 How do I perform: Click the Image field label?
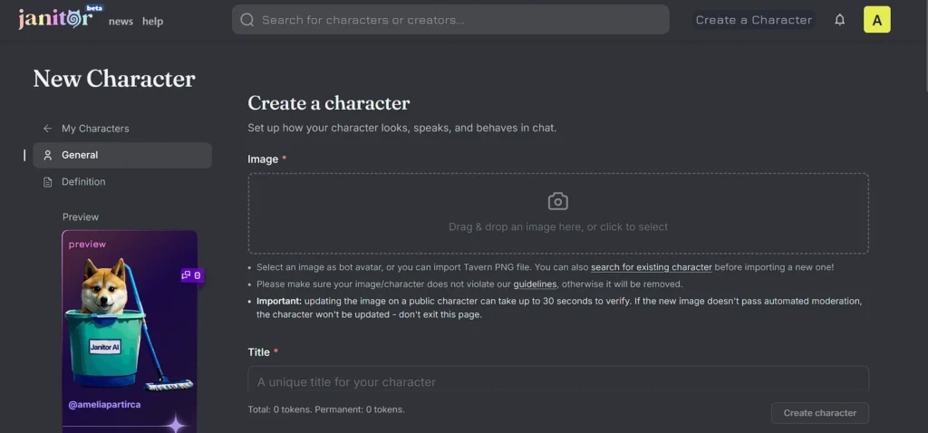pos(263,159)
